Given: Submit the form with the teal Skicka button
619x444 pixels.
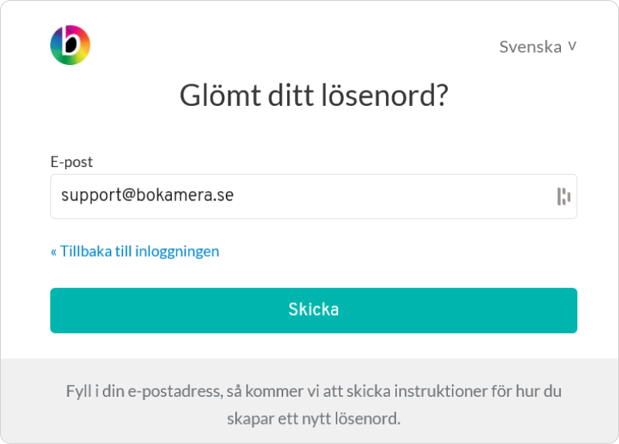Looking at the screenshot, I should (313, 310).
